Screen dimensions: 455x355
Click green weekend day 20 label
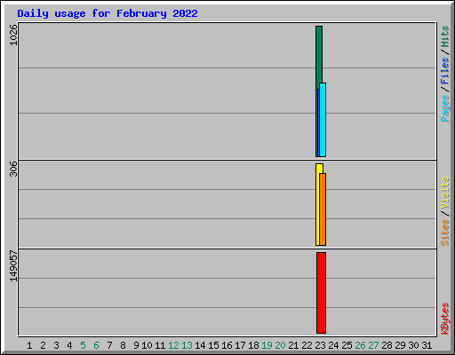(x=280, y=345)
